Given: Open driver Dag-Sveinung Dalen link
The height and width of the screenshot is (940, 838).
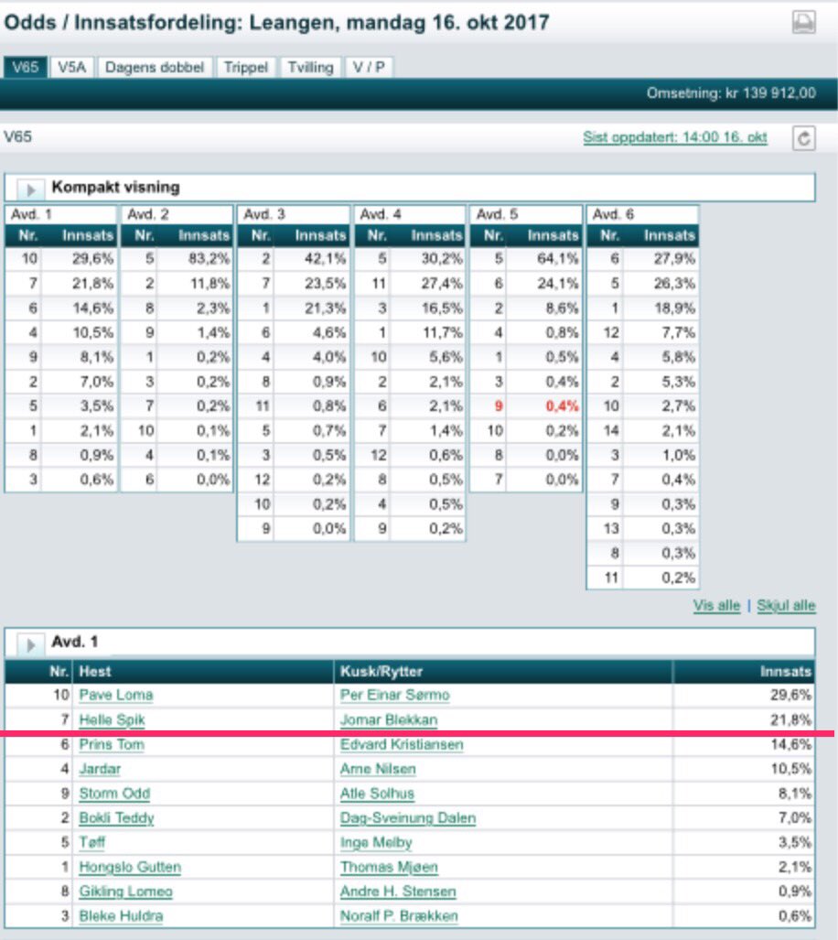Looking at the screenshot, I should tap(408, 818).
